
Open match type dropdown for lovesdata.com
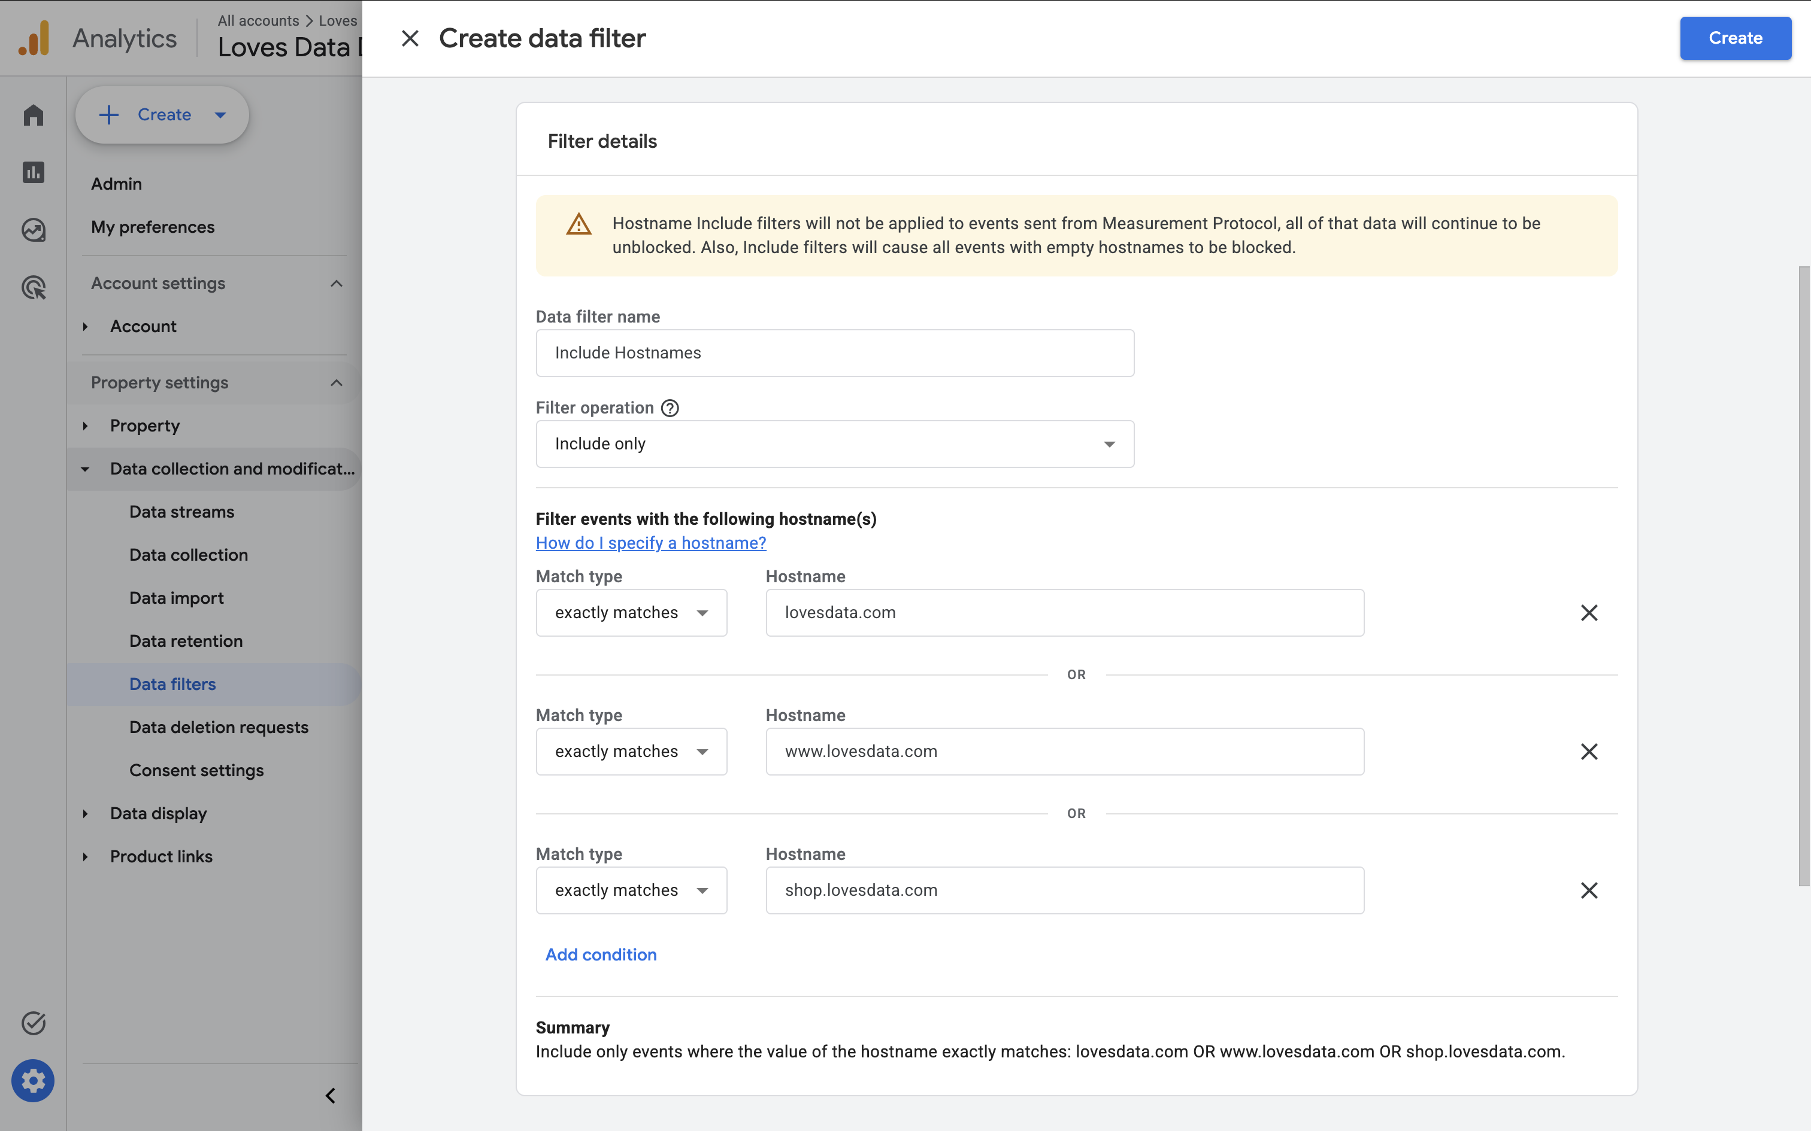point(631,613)
